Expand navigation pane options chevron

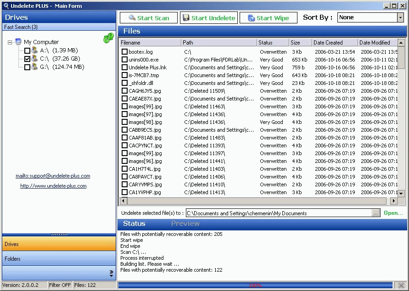(112, 273)
